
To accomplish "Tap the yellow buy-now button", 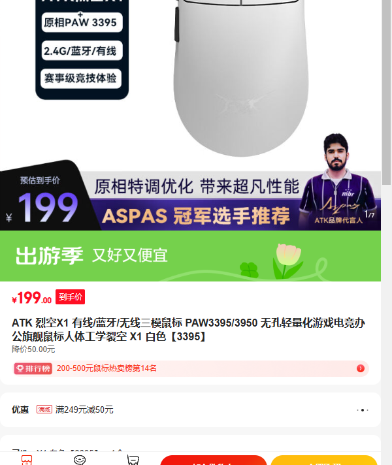I will point(324,460).
